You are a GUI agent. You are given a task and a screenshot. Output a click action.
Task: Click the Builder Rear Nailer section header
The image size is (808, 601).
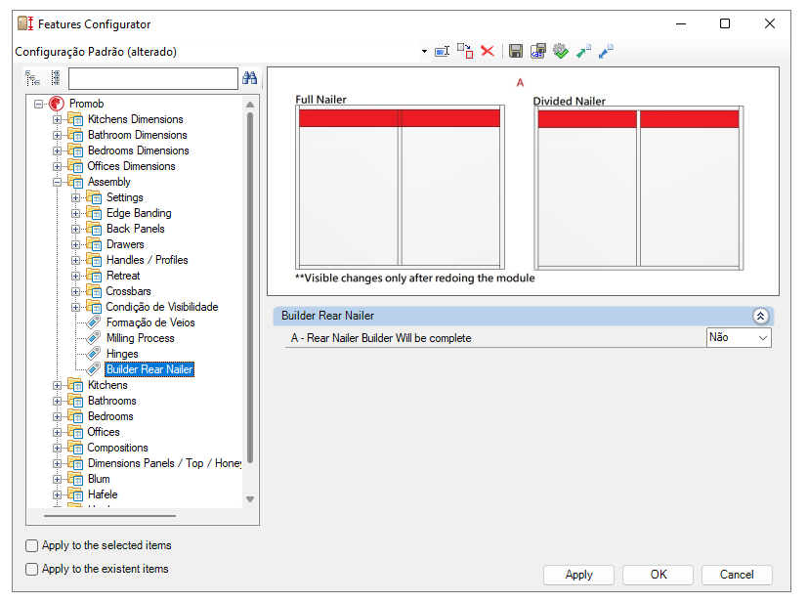[x=523, y=316]
